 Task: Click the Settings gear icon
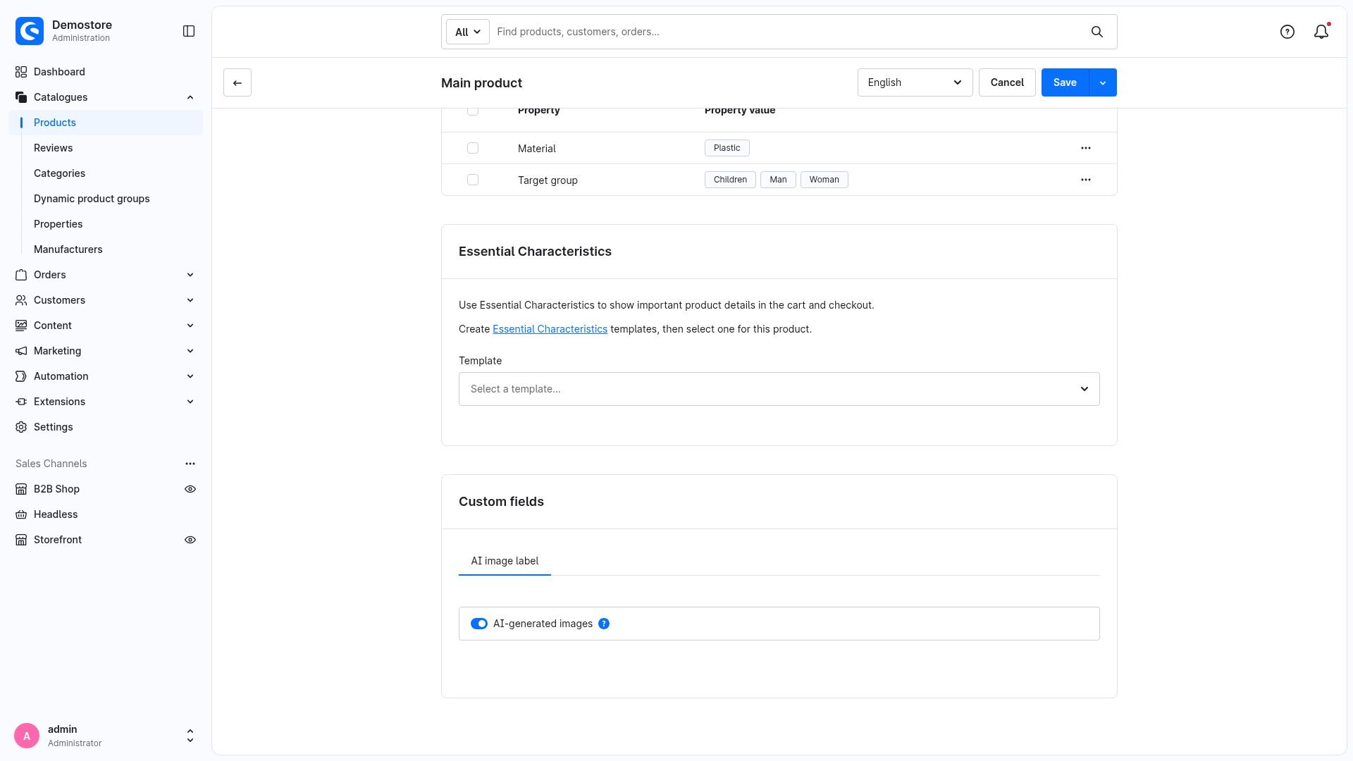pyautogui.click(x=21, y=427)
